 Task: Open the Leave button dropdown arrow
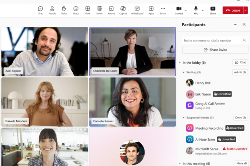(x=245, y=10)
